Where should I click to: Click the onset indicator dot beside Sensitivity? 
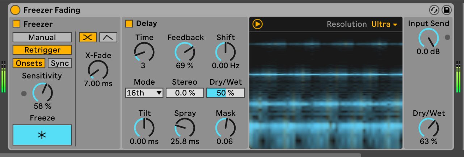24,93
